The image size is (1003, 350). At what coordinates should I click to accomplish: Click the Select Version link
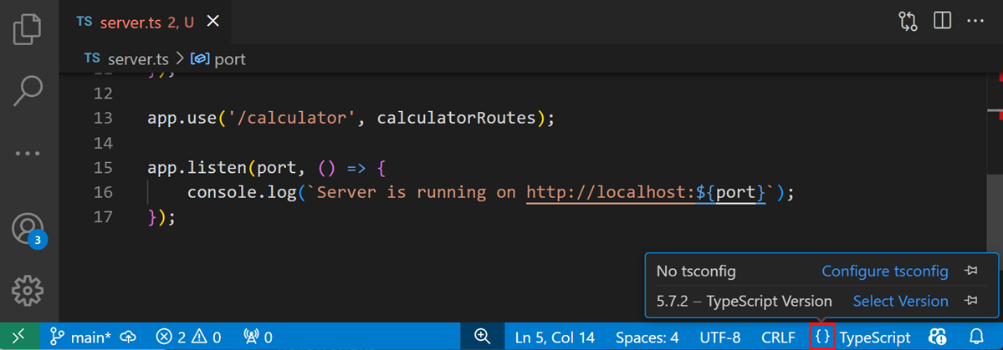[900, 301]
